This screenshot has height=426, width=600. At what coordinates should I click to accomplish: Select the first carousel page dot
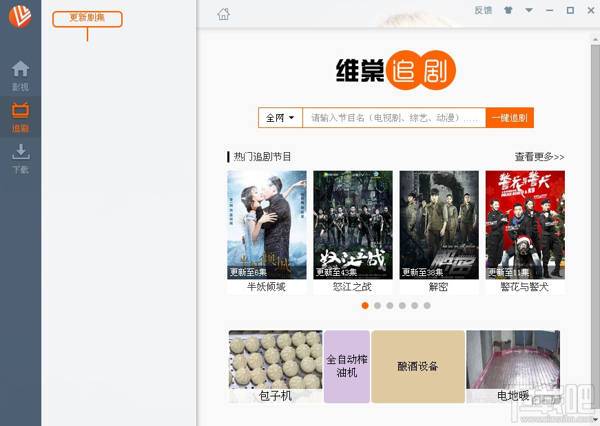[x=365, y=305]
